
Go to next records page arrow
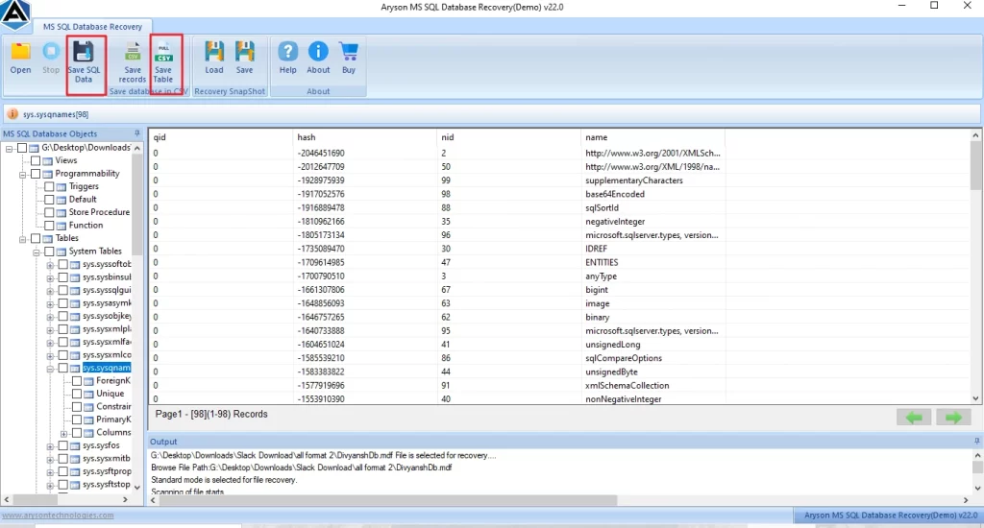(953, 418)
